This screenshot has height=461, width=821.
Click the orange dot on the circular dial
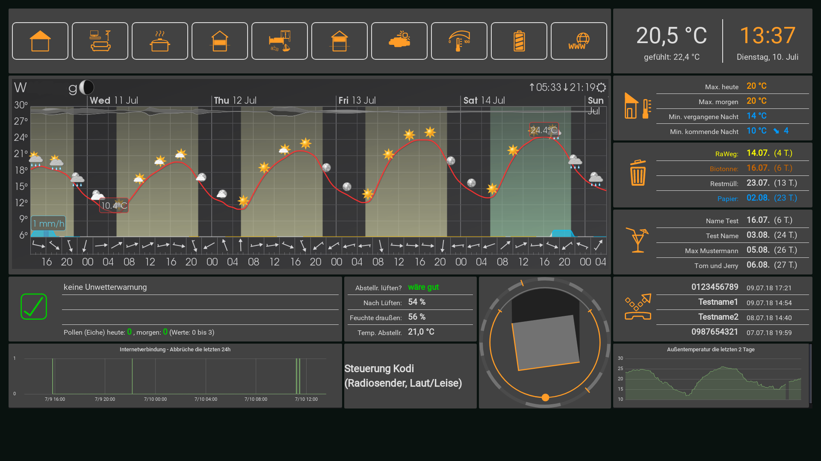pos(545,397)
